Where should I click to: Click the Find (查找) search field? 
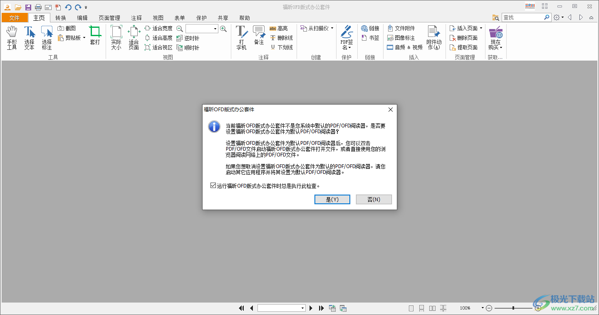pyautogui.click(x=522, y=17)
